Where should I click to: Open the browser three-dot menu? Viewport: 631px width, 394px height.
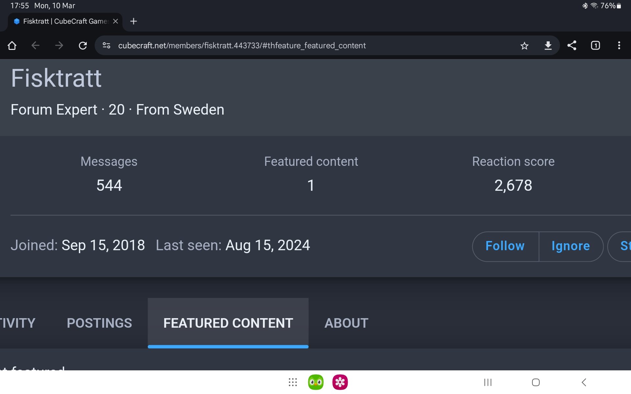coord(619,45)
